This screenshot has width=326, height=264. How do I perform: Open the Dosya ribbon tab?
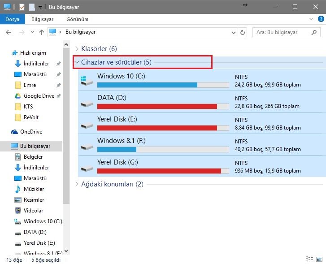[13, 19]
